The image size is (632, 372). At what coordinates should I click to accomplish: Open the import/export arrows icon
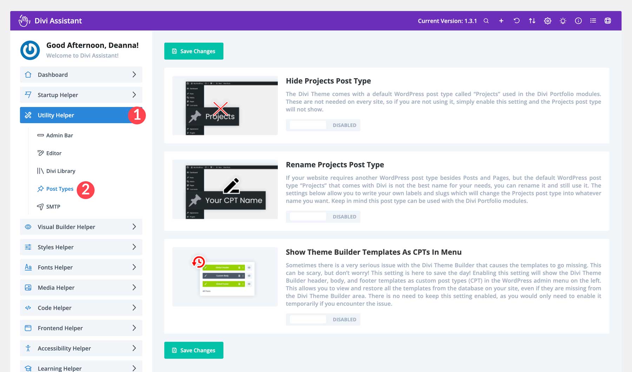pos(532,21)
